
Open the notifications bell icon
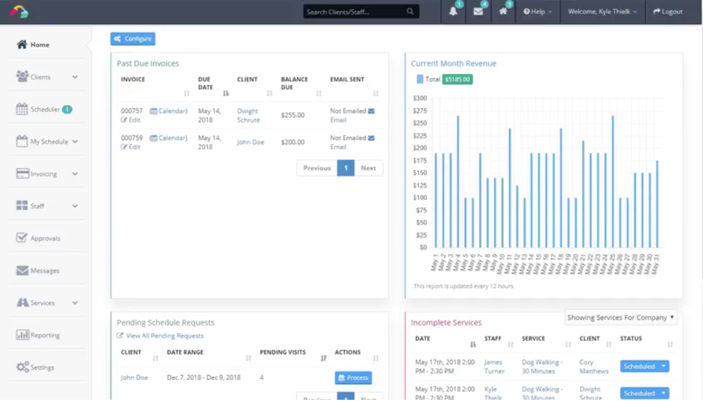(453, 12)
